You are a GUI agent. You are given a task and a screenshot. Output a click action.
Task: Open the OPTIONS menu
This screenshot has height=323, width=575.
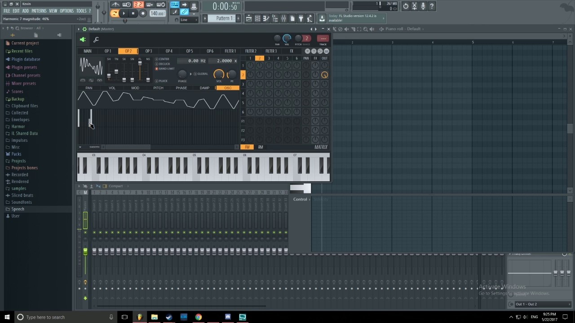point(66,11)
